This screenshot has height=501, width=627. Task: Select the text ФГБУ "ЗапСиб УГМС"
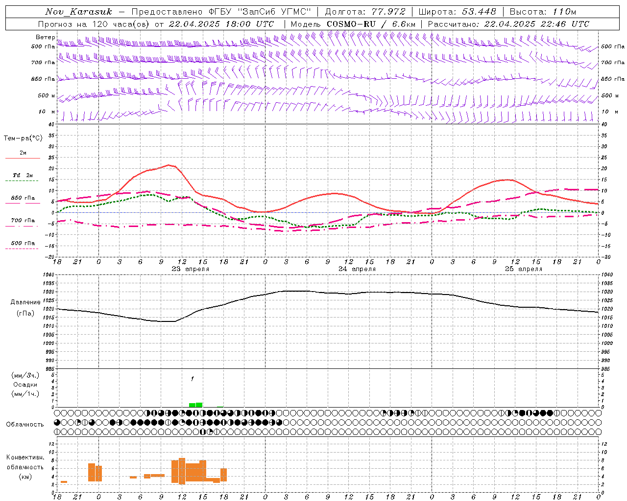tap(260, 12)
